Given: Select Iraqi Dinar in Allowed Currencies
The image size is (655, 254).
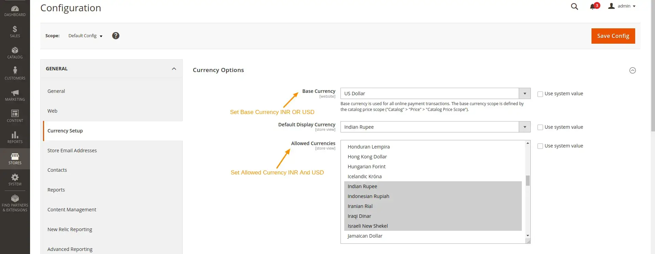Looking at the screenshot, I should coord(433,216).
